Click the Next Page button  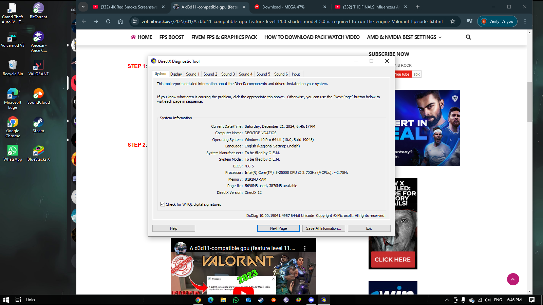pos(279,228)
